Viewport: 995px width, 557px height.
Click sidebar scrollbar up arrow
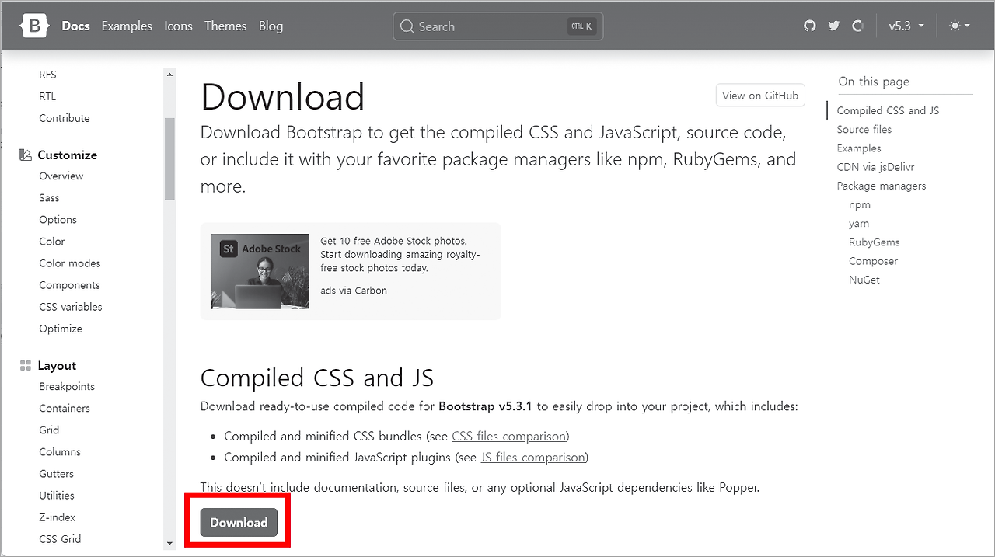pyautogui.click(x=169, y=74)
